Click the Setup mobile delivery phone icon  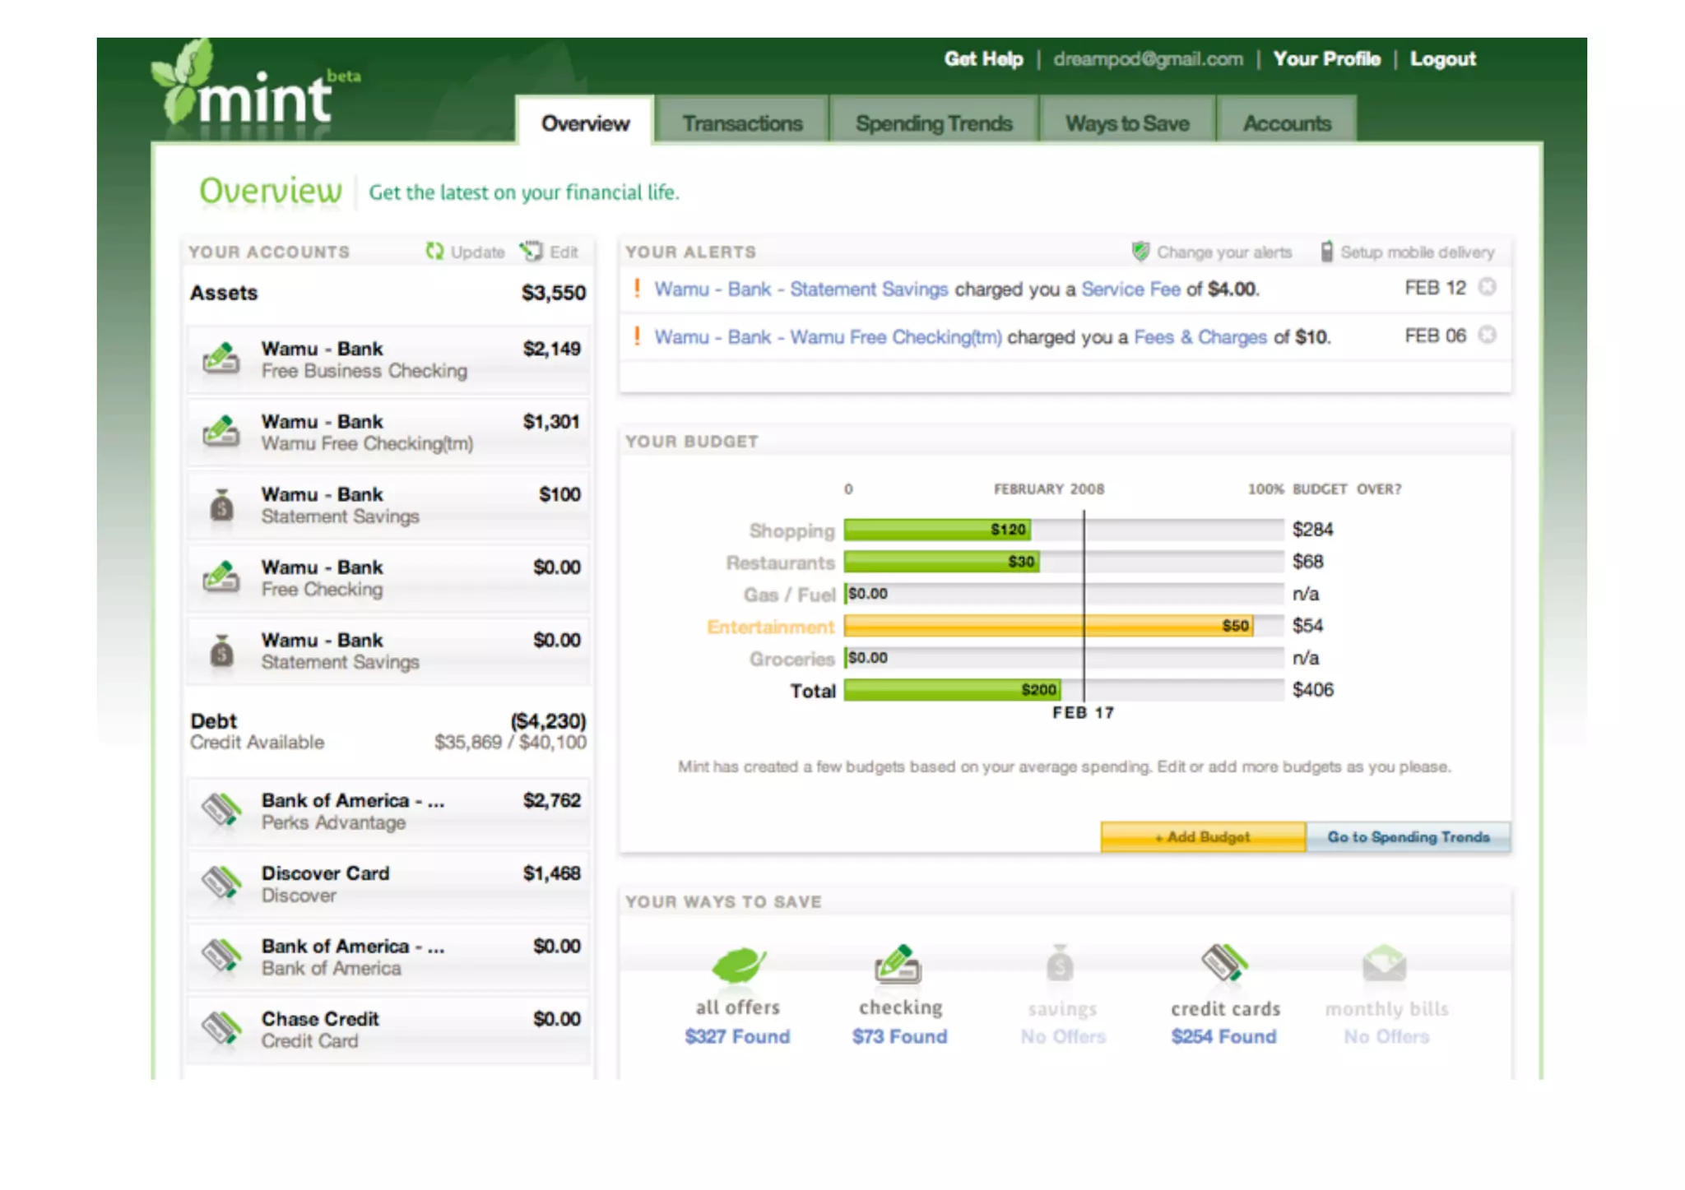pyautogui.click(x=1325, y=252)
